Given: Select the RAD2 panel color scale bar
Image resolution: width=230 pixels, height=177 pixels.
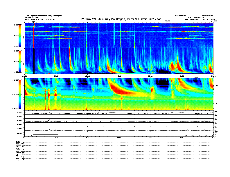Looking at the screenshot, I should (20, 36).
